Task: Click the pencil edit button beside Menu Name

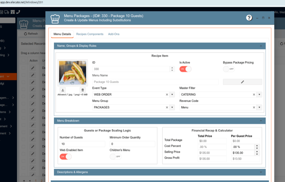Action: pyautogui.click(x=242, y=82)
